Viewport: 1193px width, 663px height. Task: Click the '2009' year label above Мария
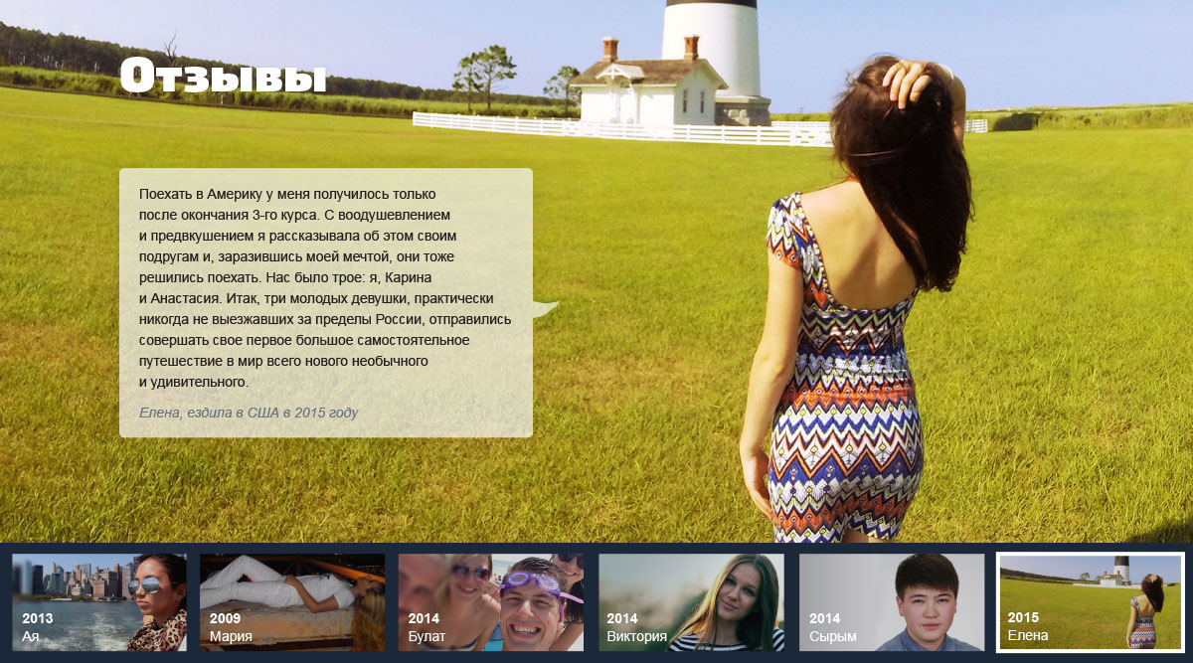[226, 618]
